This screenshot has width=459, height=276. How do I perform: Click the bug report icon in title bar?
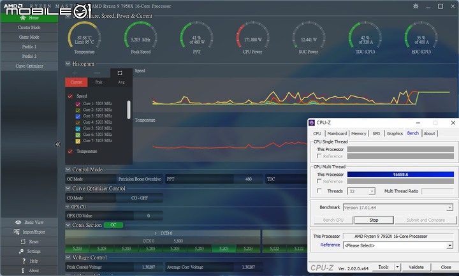pyautogui.click(x=416, y=6)
